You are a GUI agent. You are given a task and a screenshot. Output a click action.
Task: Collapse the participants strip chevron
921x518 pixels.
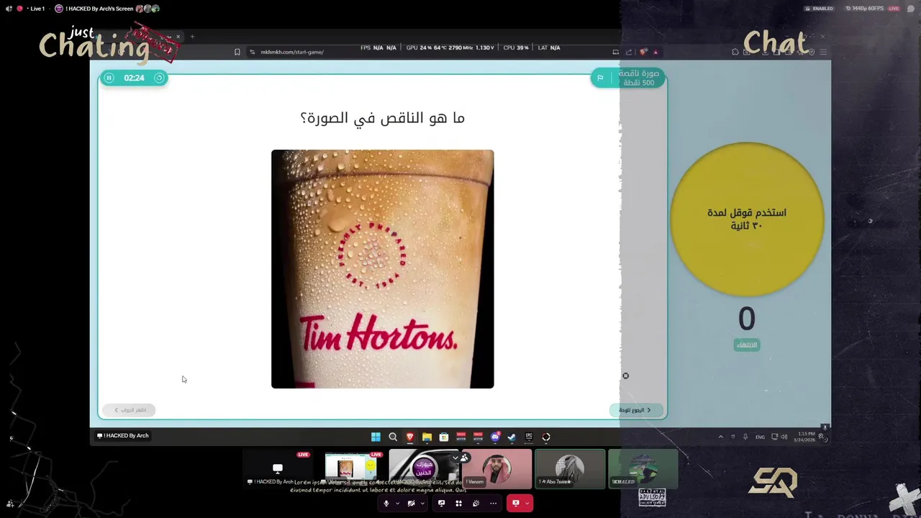point(455,458)
